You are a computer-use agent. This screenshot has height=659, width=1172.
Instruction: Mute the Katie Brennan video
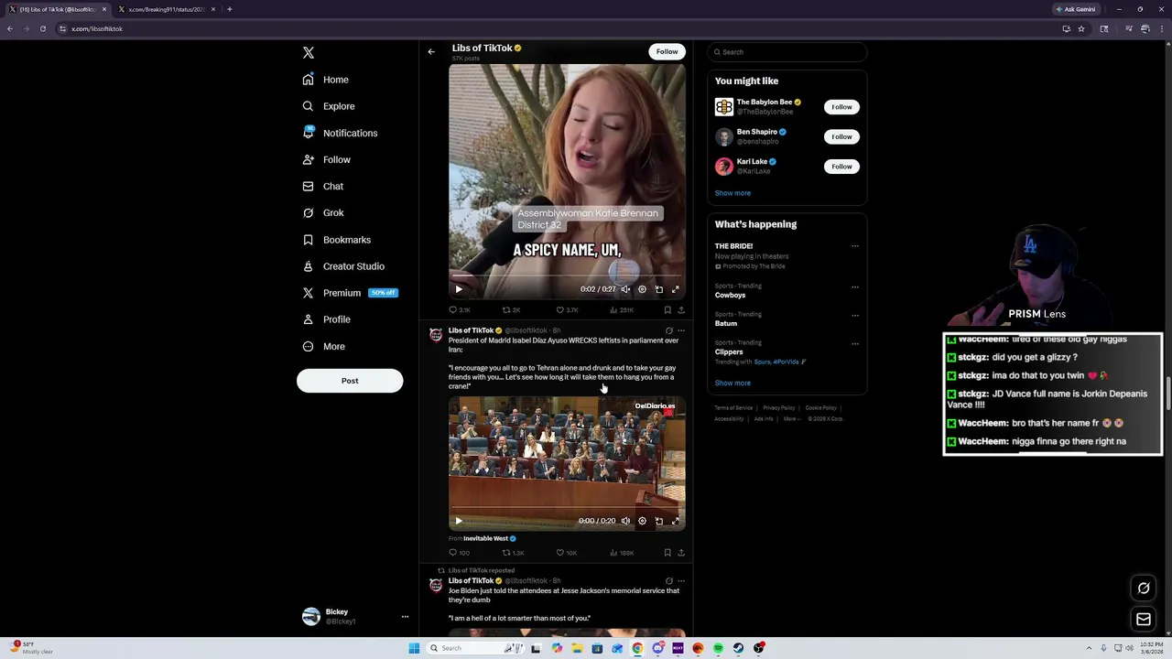625,289
